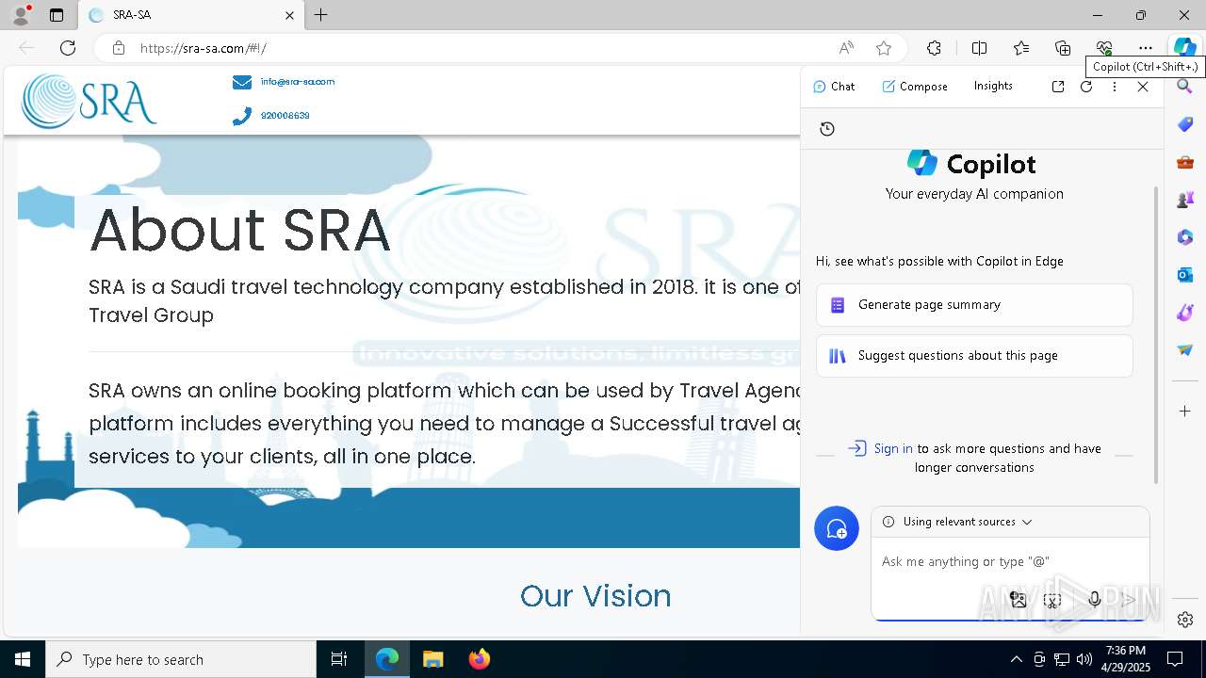This screenshot has height=678, width=1206.
Task: Start a new topic chat button
Action: pyautogui.click(x=837, y=529)
